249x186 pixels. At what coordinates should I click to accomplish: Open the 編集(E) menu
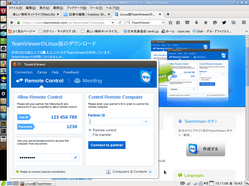tap(31, 8)
